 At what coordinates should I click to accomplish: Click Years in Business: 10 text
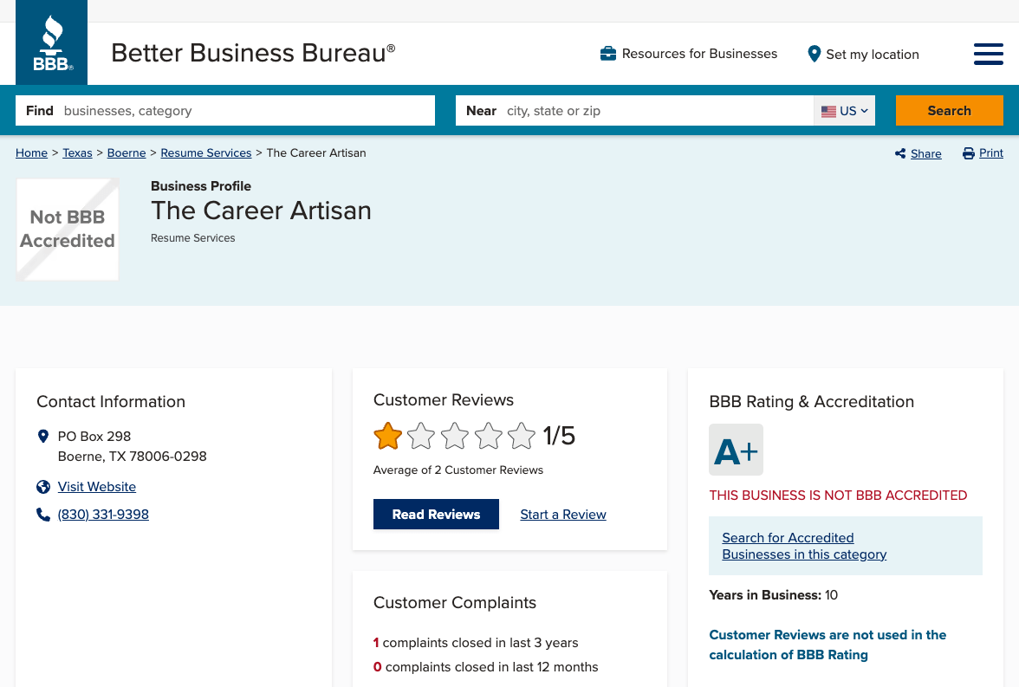point(773,594)
